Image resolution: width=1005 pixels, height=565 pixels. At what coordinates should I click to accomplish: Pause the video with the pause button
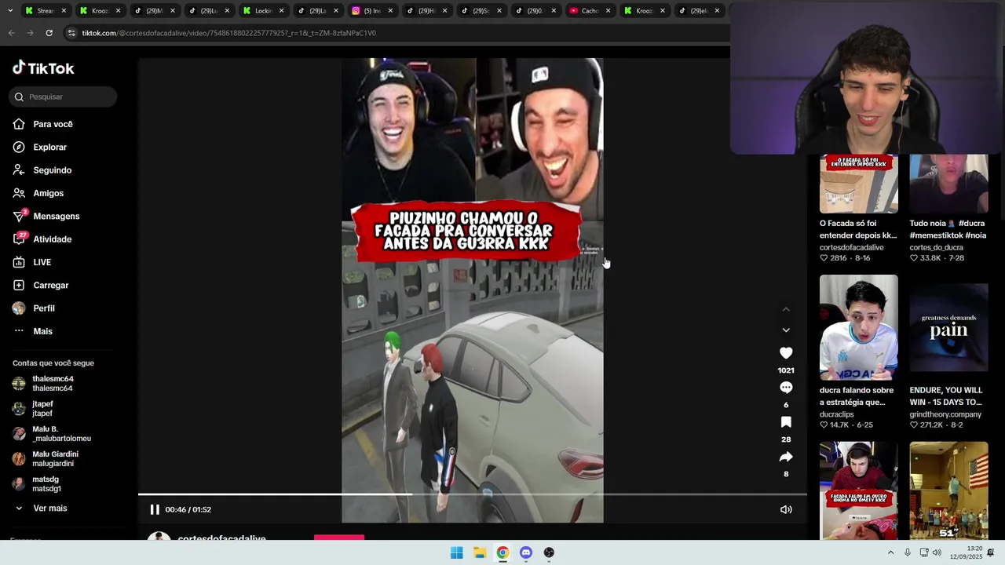(155, 509)
